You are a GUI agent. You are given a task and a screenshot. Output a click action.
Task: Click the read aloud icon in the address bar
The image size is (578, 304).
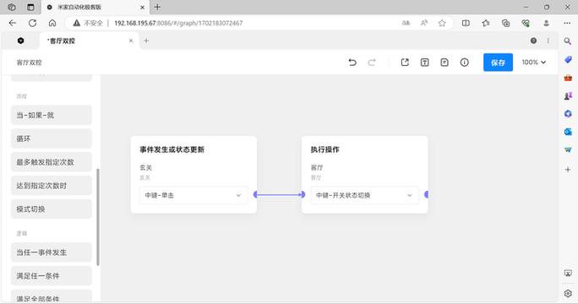[424, 23]
